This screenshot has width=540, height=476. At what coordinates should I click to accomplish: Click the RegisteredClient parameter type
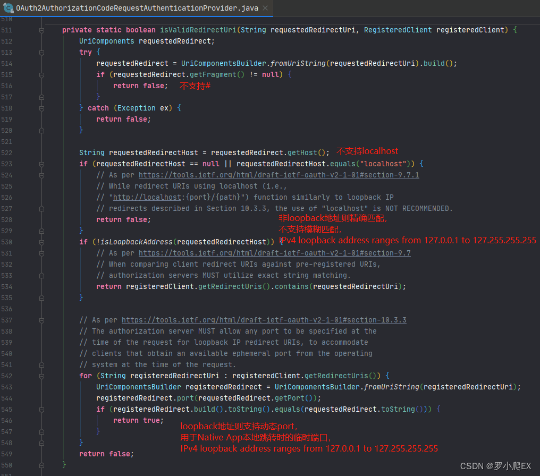pyautogui.click(x=398, y=30)
